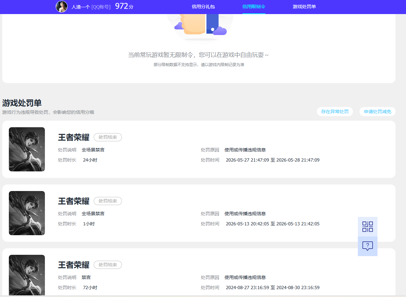This screenshot has height=297, width=406.
Task: Click 王者荣耀 title on the 72小时 penalty card
Action: (74, 265)
